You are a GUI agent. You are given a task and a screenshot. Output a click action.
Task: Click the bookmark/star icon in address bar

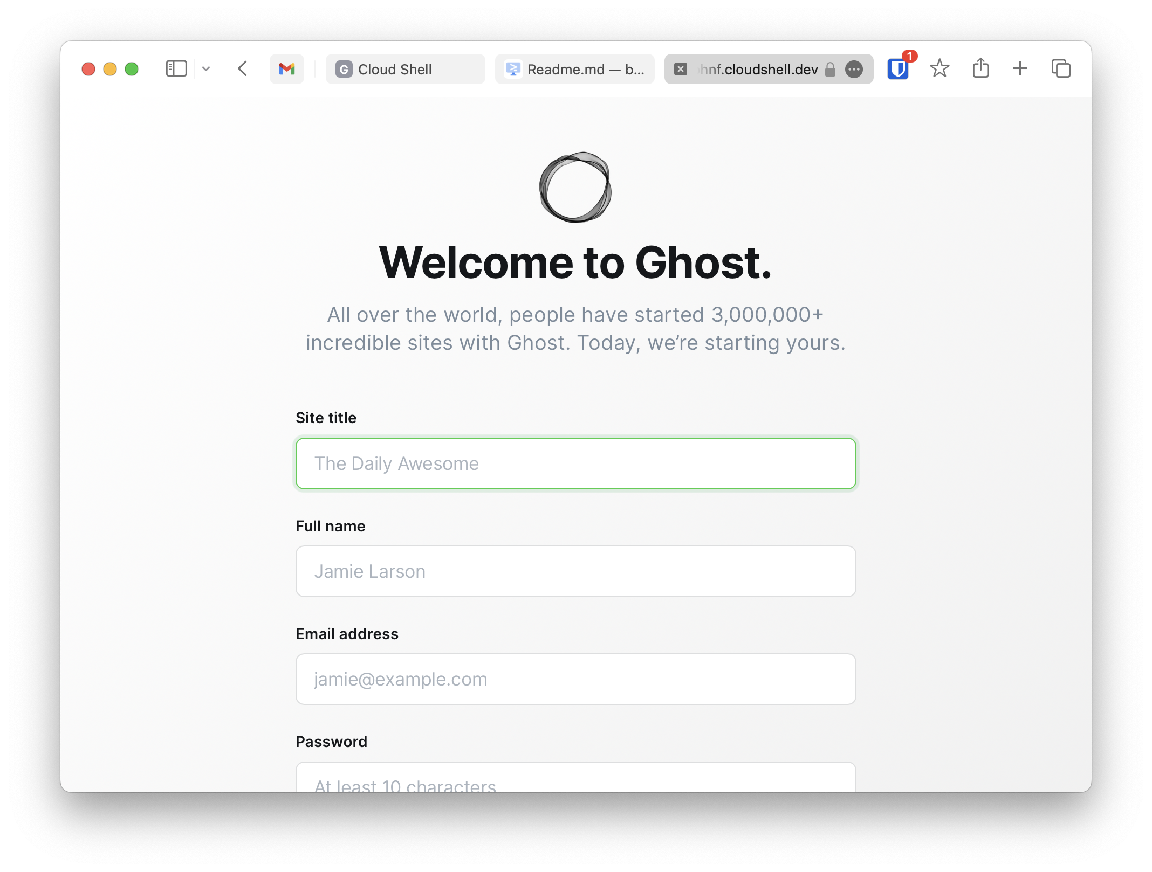pos(938,68)
